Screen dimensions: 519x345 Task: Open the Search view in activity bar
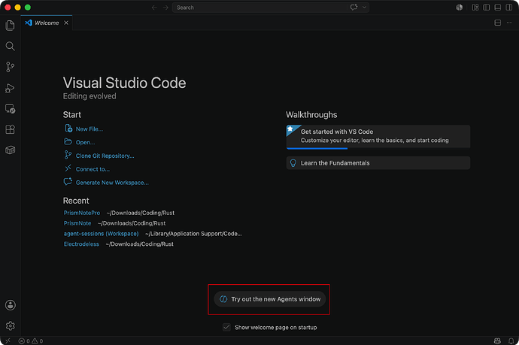coord(11,47)
